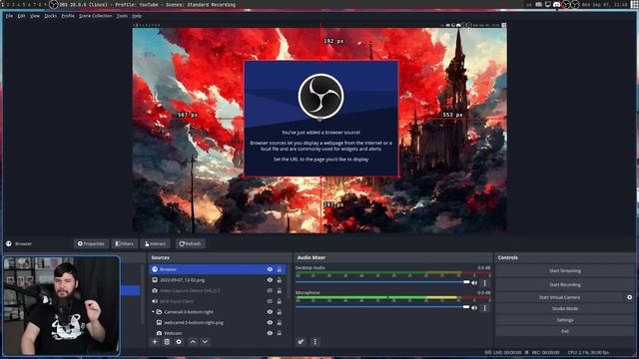Adjust the Desktop Audio volume slider
Viewport: 639px width, 359px height.
point(382,282)
